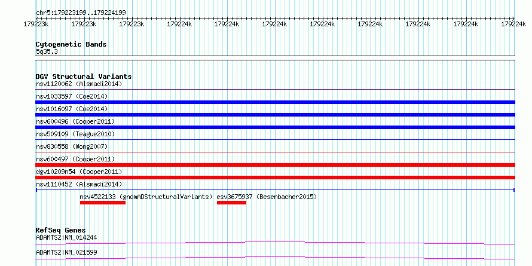Select the Cytogenetic Bands track title
Viewport: 532px width, 266px height.
pyautogui.click(x=71, y=44)
